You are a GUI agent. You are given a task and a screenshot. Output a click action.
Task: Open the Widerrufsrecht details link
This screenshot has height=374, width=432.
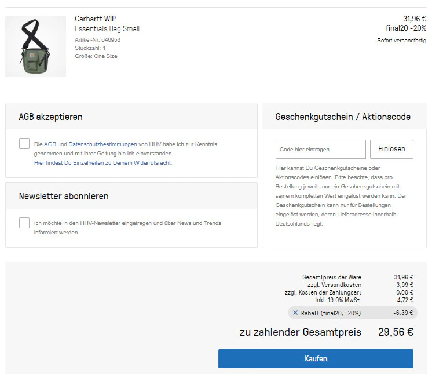[102, 163]
